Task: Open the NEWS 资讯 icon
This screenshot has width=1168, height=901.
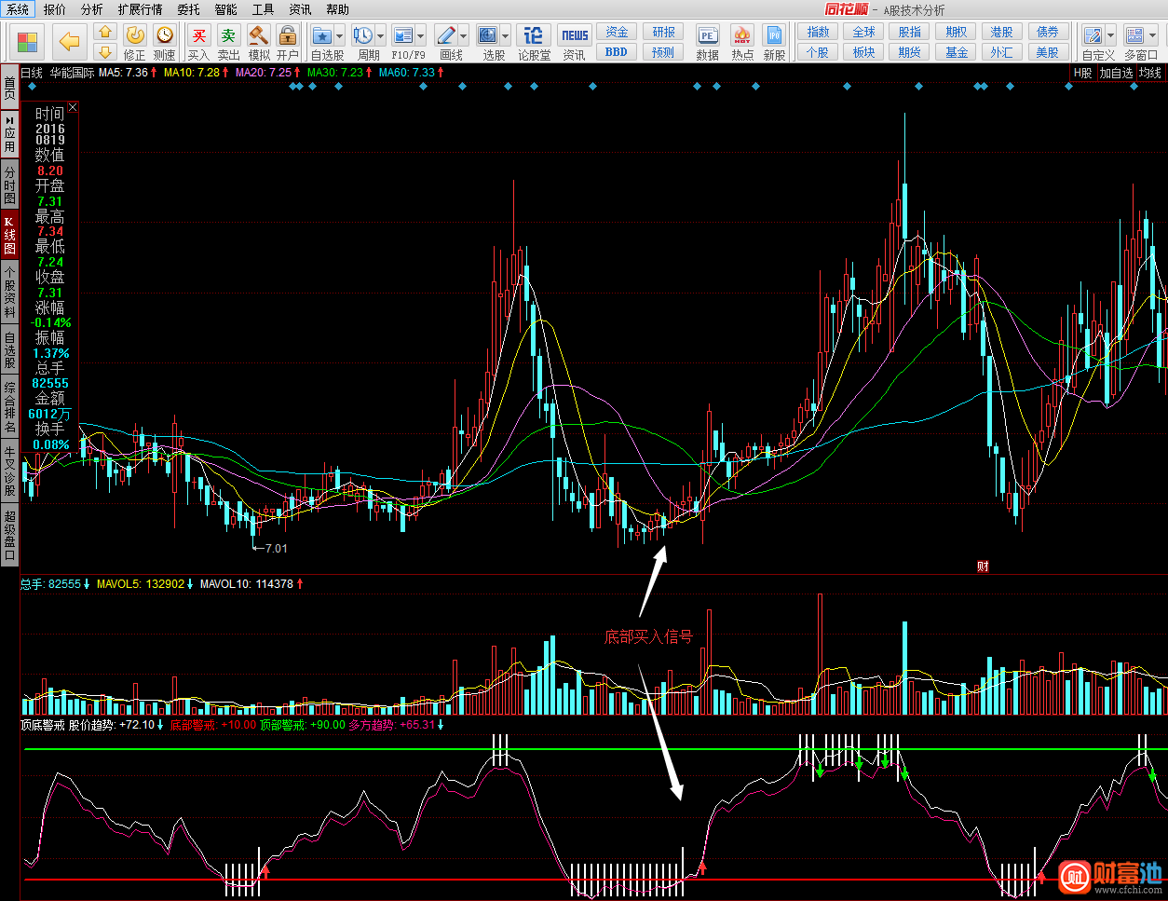Action: click(x=575, y=35)
